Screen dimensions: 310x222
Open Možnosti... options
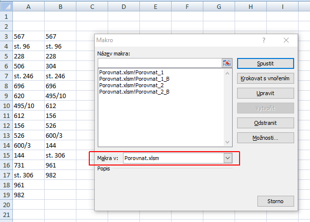pyautogui.click(x=266, y=138)
